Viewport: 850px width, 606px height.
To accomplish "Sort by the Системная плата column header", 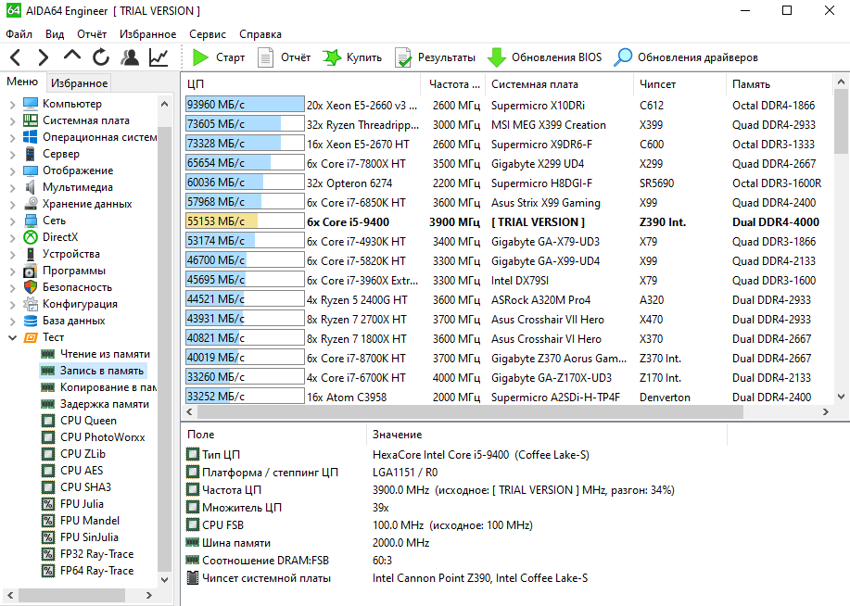I will point(559,84).
